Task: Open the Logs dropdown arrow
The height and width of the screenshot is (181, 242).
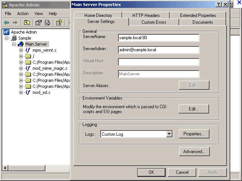Action: 169,134
